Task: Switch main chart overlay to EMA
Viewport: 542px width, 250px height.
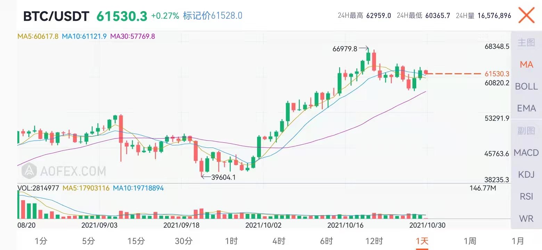Action: 526,108
